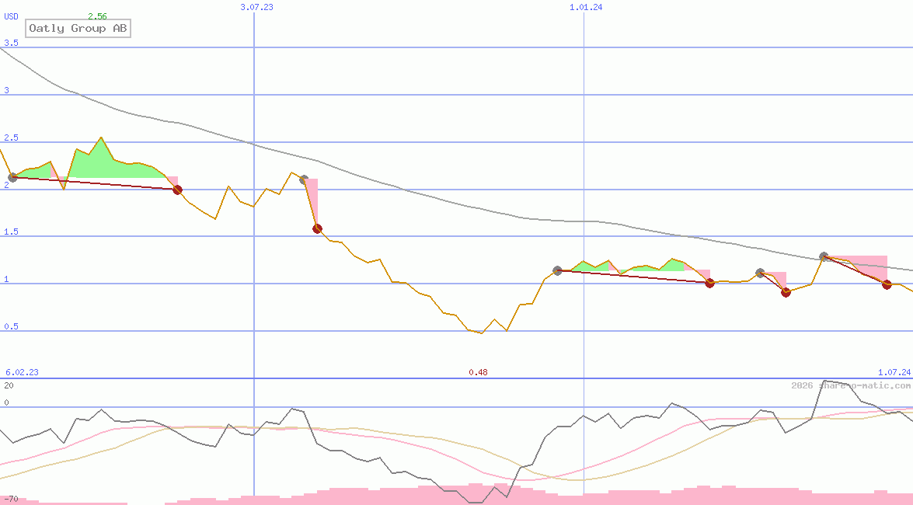Click the last red sell marker before 1.07.24
This screenshot has height=505, width=913.
click(887, 284)
